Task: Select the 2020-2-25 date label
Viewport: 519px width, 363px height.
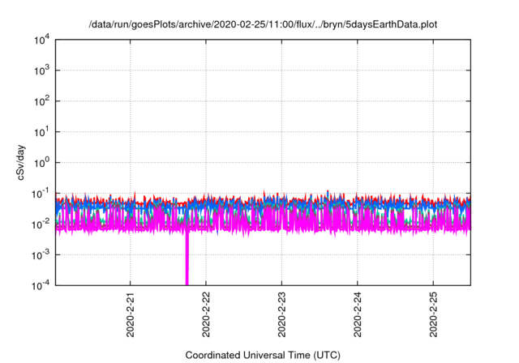Action: point(433,314)
